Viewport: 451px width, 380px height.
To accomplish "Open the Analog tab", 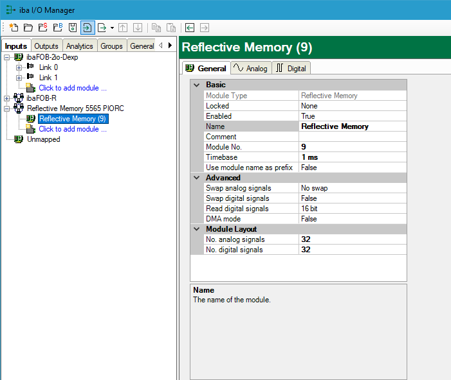I will pyautogui.click(x=250, y=68).
